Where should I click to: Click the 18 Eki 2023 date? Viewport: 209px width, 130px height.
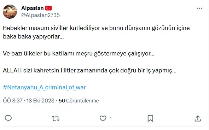[x=40, y=101]
